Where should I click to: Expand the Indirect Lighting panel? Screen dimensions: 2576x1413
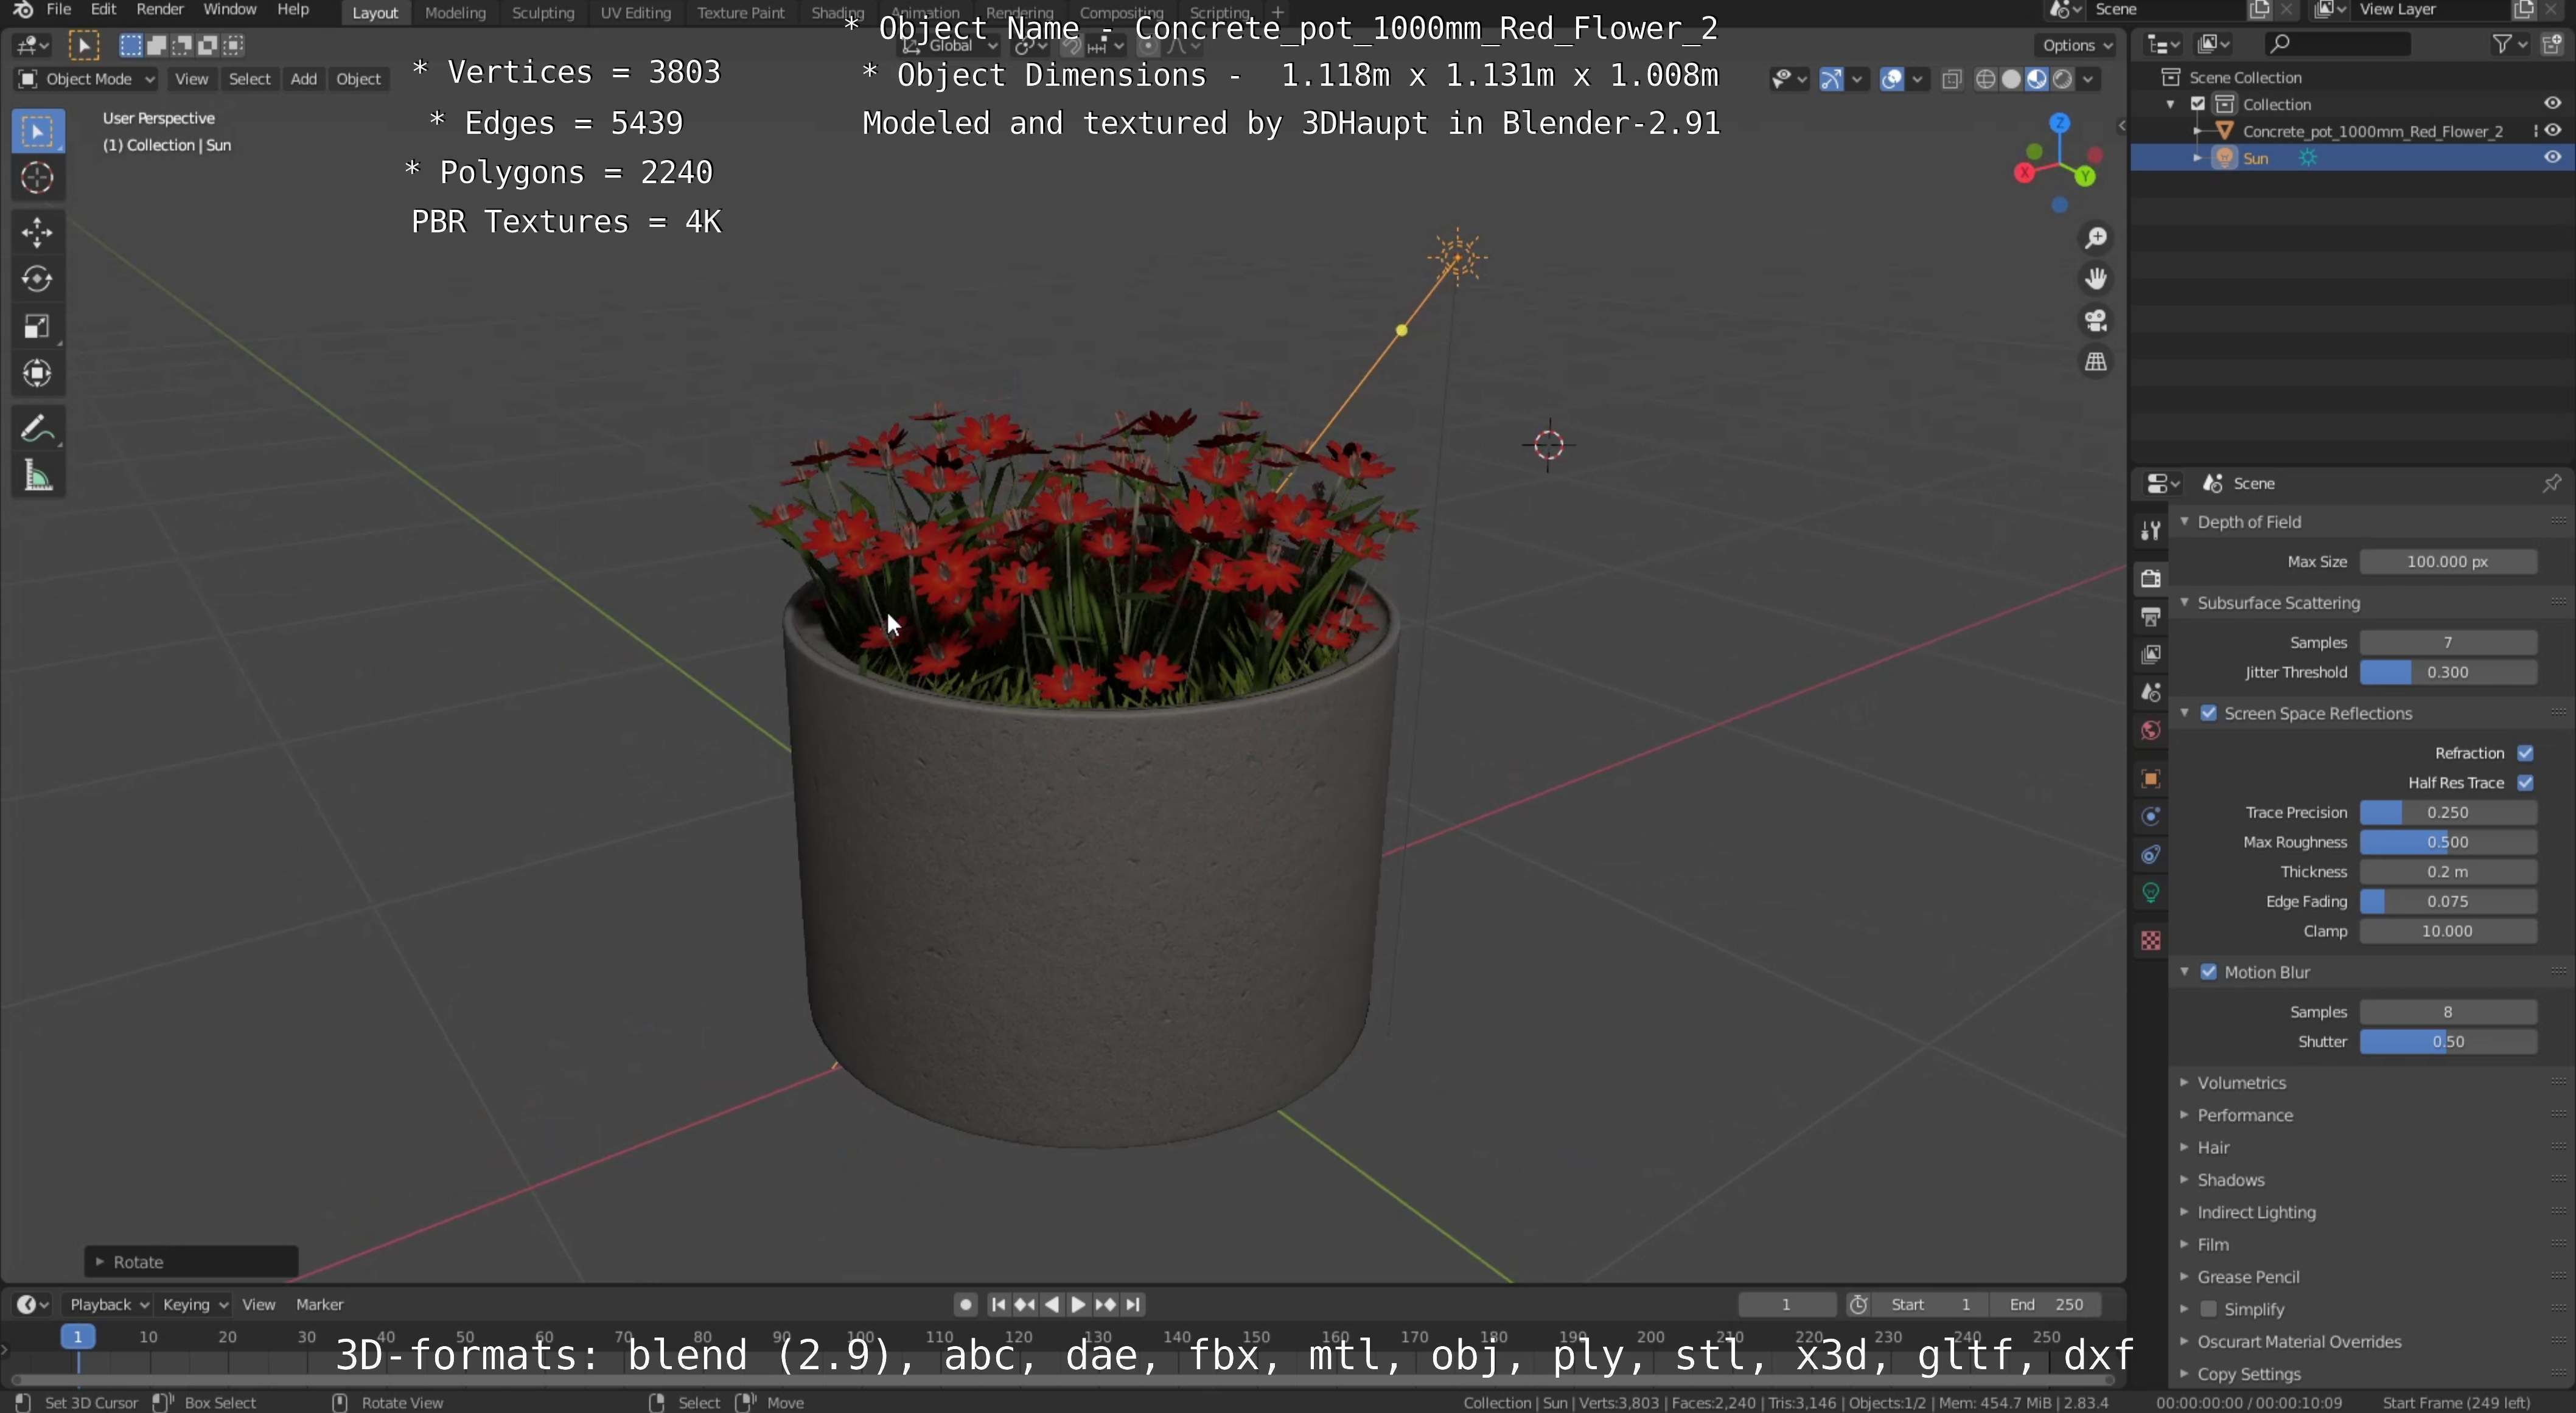tap(2256, 1212)
